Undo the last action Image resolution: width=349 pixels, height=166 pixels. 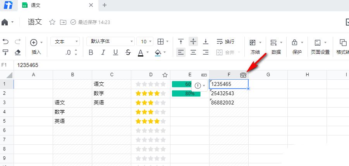(5, 41)
